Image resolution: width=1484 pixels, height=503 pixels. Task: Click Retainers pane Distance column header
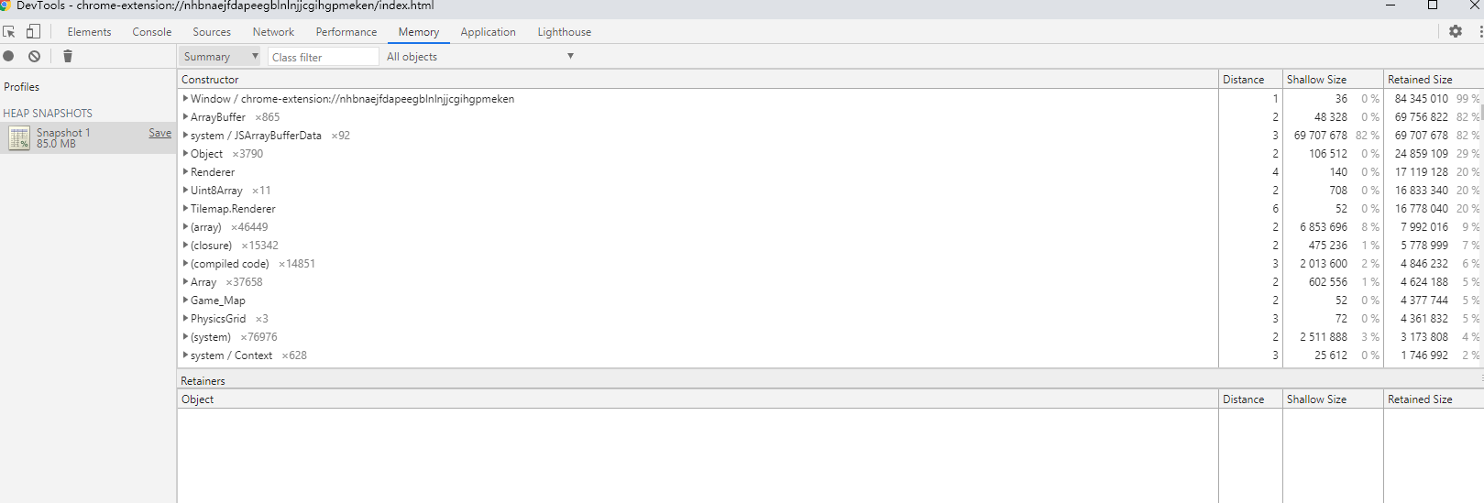tap(1250, 399)
